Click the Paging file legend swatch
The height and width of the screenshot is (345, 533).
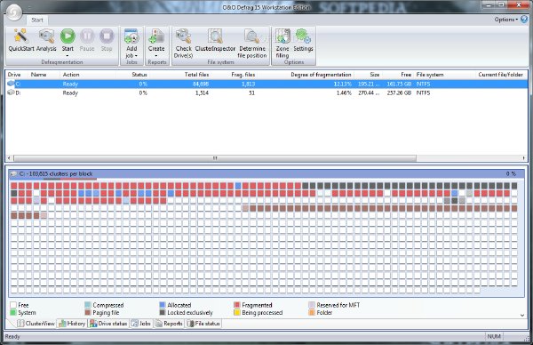click(x=88, y=312)
